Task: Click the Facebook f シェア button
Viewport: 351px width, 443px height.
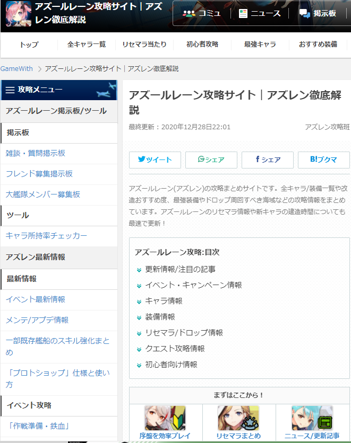Action: click(x=268, y=160)
